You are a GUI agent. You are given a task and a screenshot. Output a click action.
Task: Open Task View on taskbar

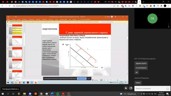[x=13, y=94]
